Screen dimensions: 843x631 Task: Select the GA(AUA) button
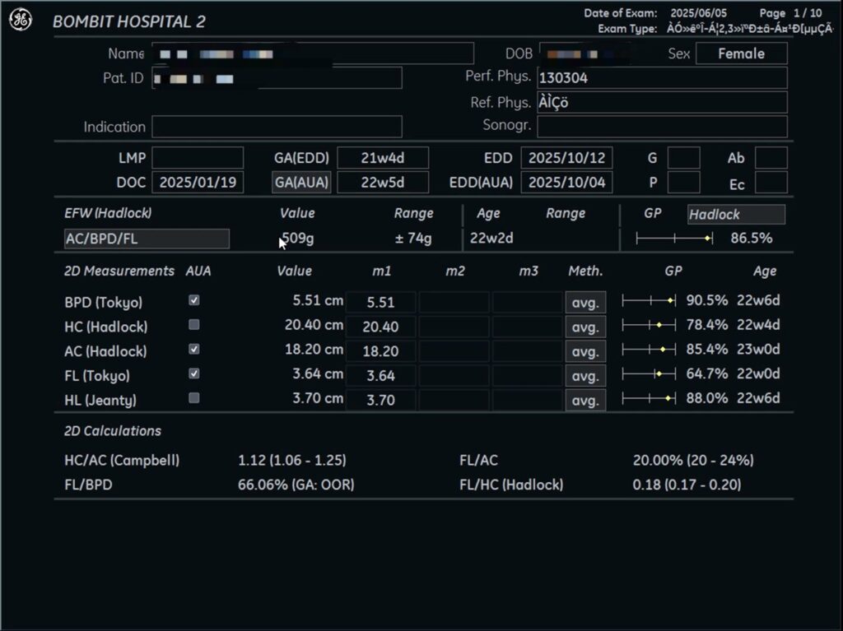tap(301, 183)
